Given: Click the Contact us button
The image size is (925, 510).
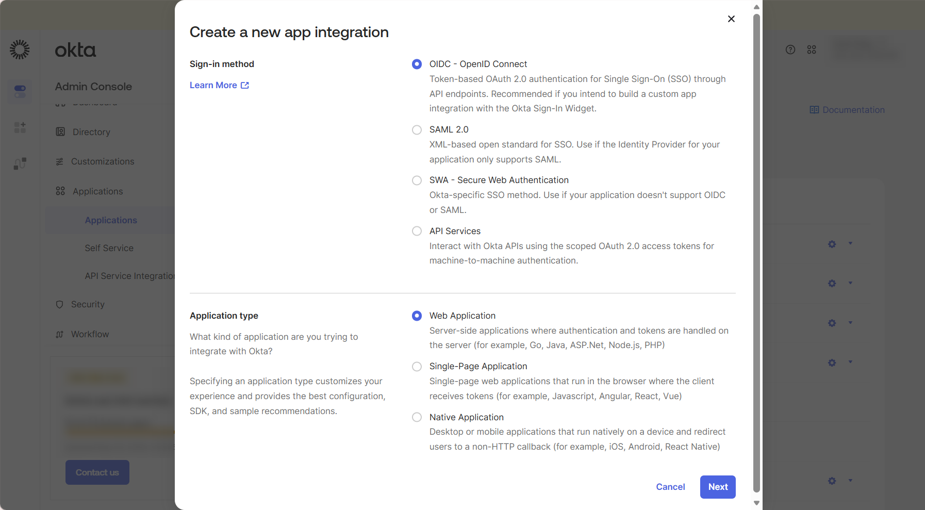Looking at the screenshot, I should click(x=97, y=472).
